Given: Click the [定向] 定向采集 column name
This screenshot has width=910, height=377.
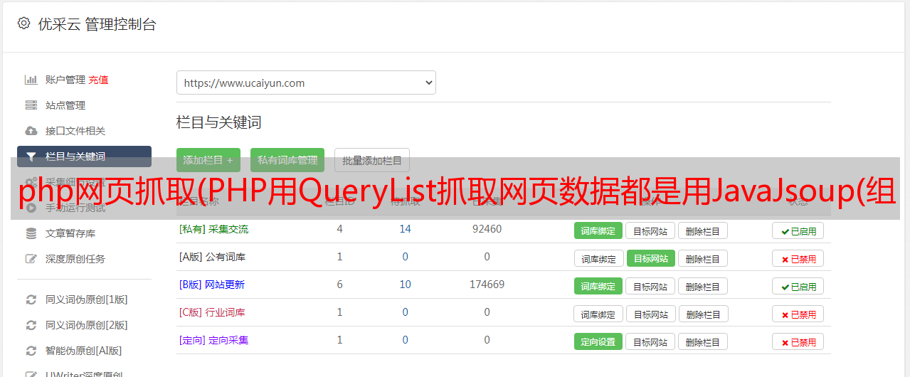Looking at the screenshot, I should click(214, 340).
